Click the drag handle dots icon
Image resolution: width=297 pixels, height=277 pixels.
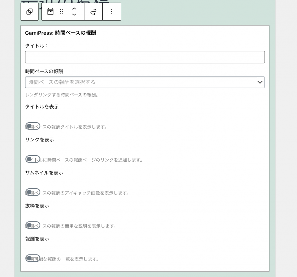pyautogui.click(x=61, y=12)
